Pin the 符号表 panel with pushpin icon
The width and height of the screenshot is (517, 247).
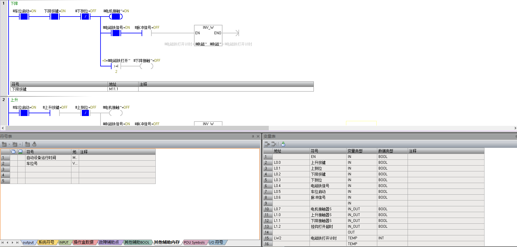(x=253, y=137)
